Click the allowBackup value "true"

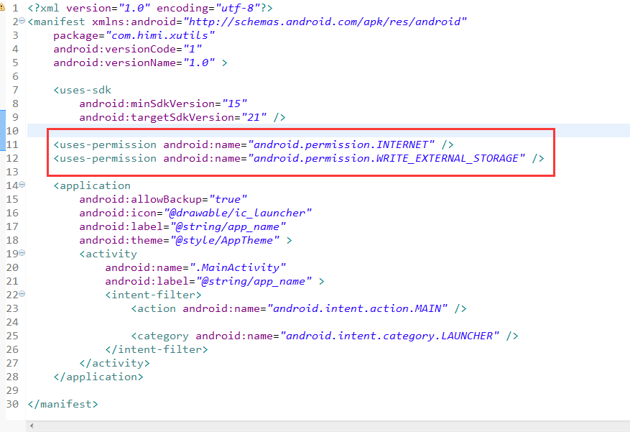coord(228,199)
